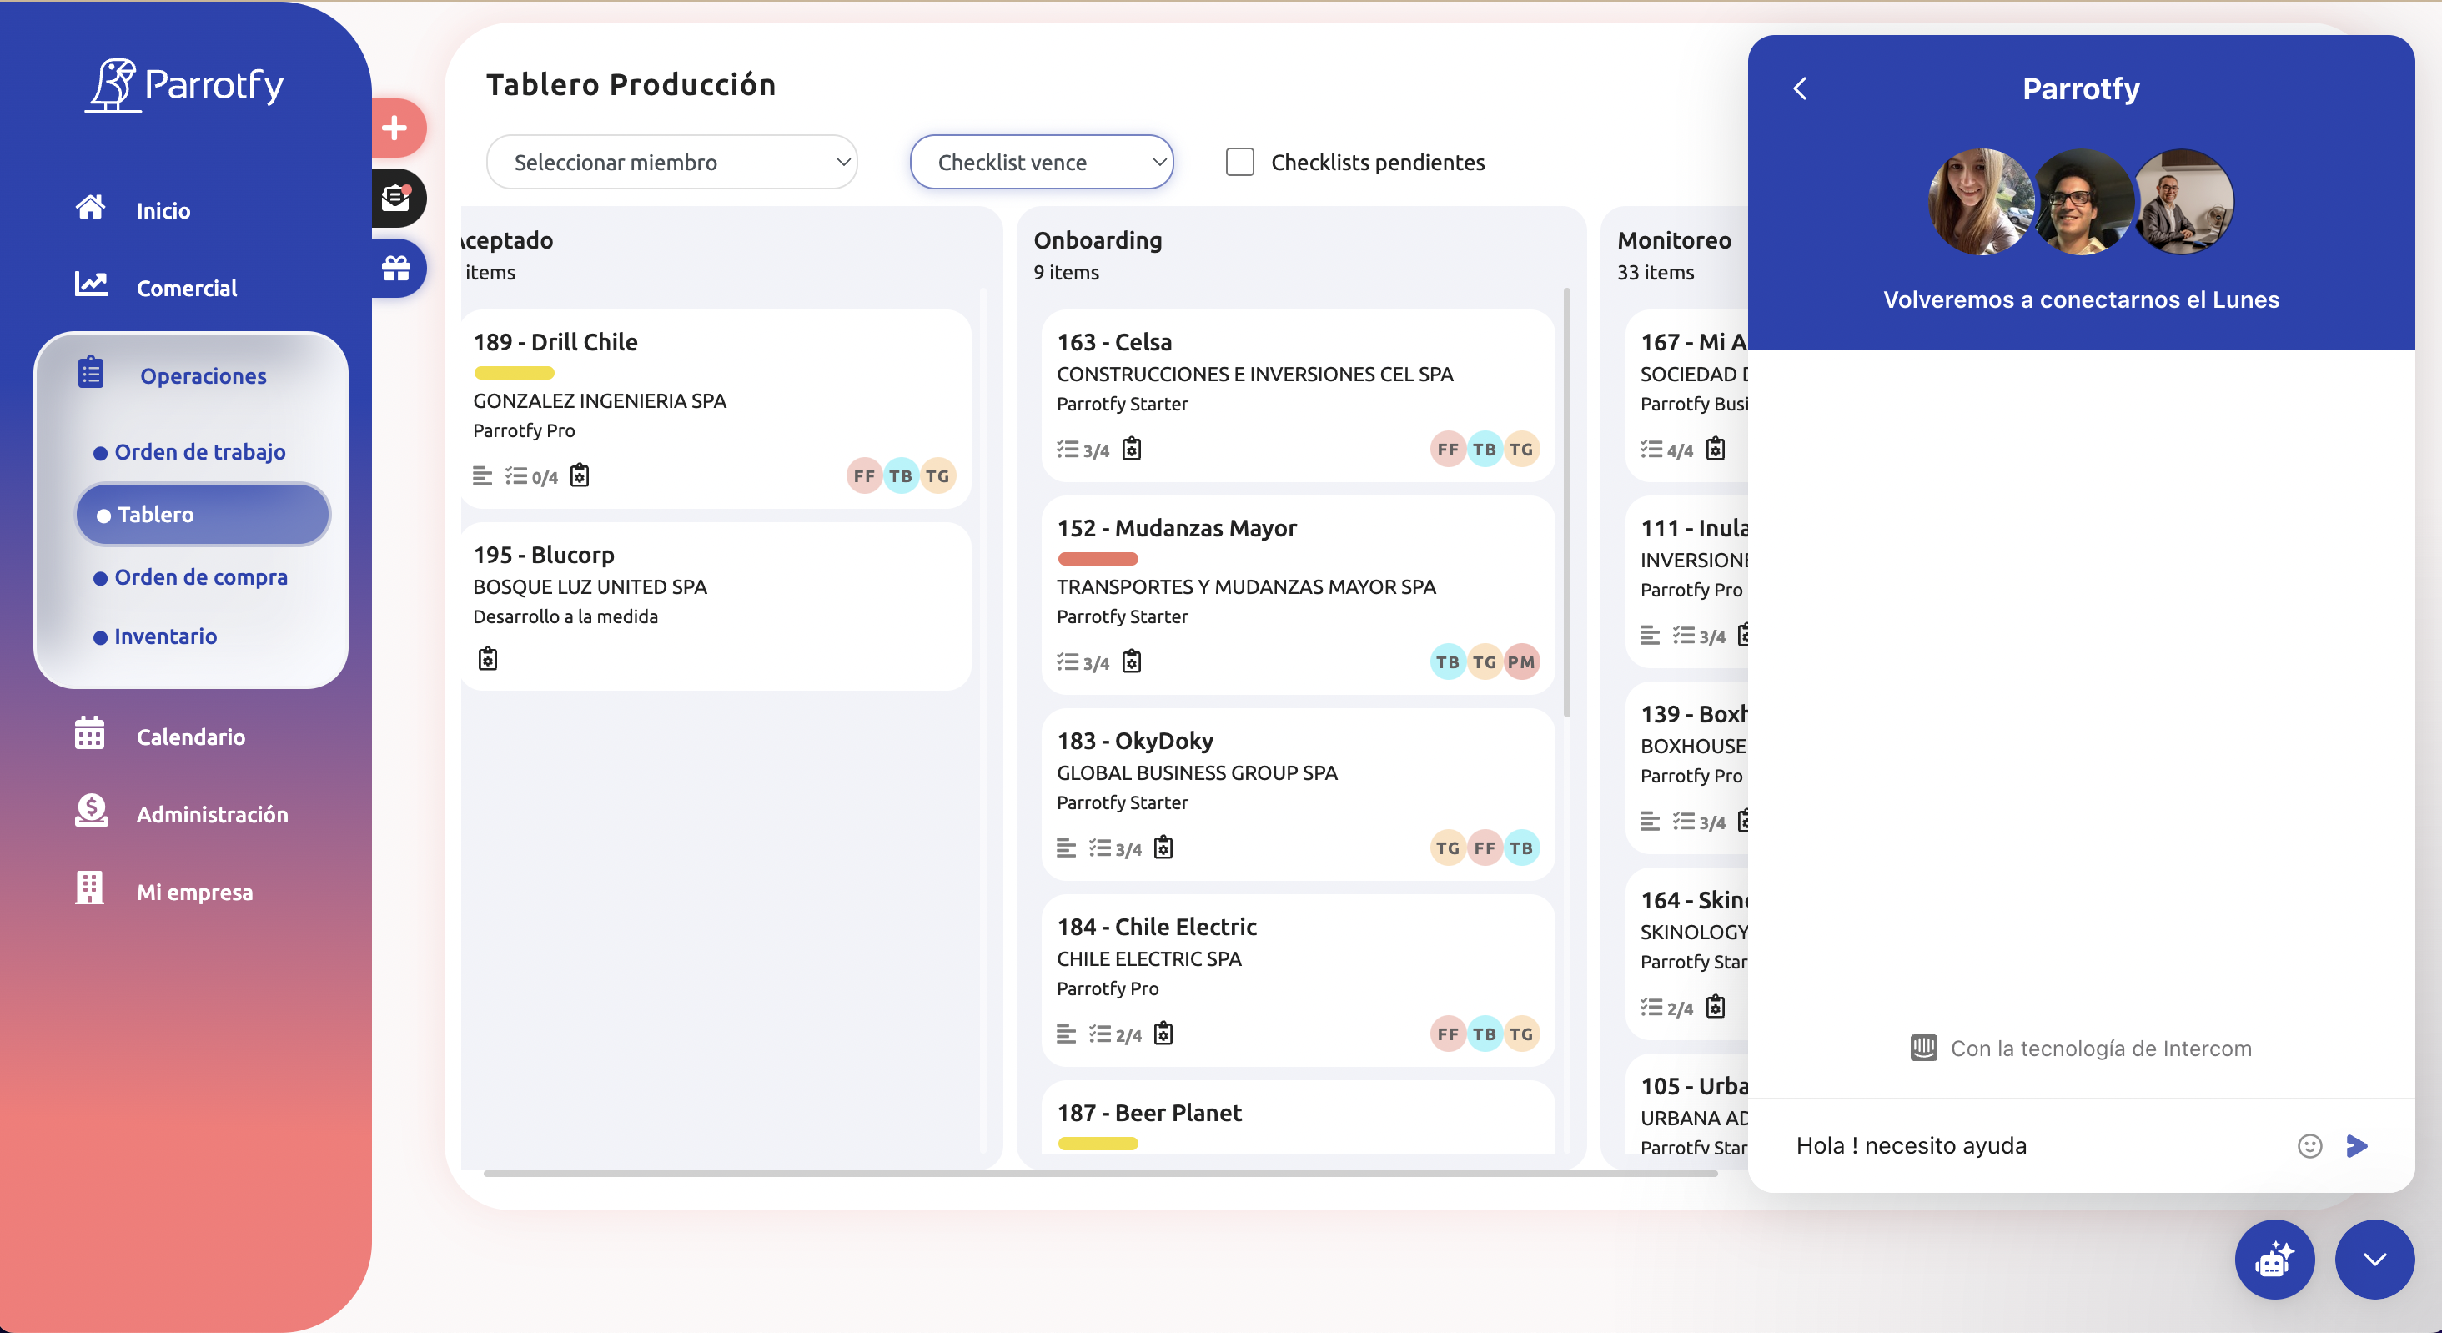The image size is (2442, 1333).
Task: Click the Operaciones clipboard icon
Action: (x=90, y=373)
